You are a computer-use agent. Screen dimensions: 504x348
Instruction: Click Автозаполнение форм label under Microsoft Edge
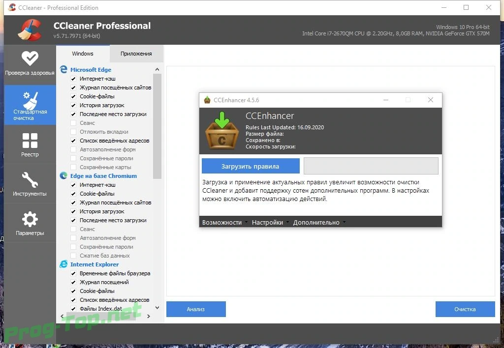[x=108, y=149]
